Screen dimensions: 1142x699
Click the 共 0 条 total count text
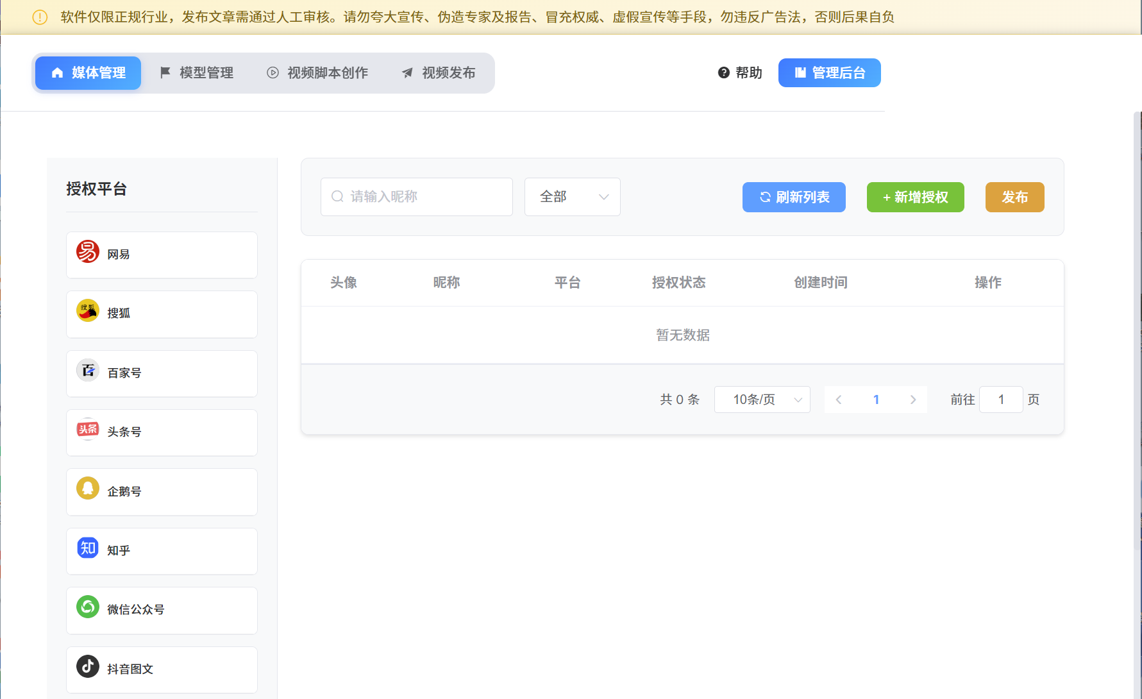[680, 400]
